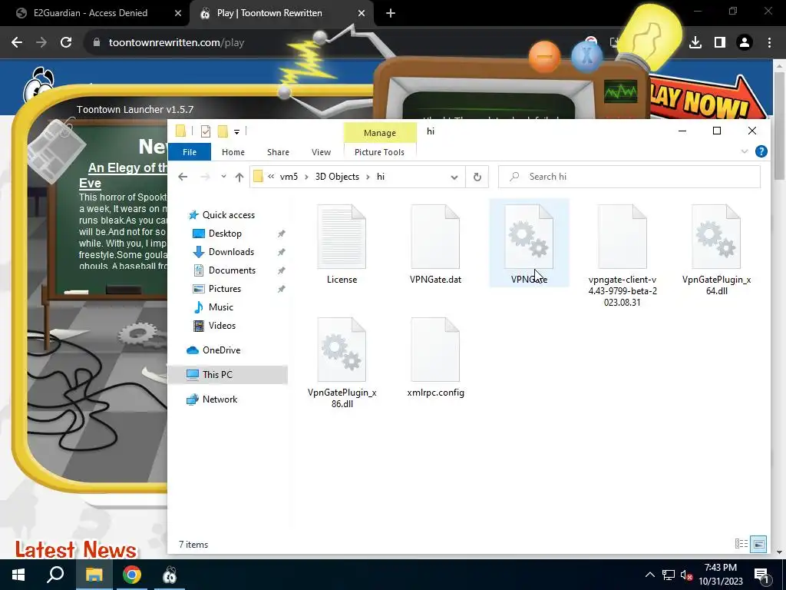Open Chrome downloads icon
Viewport: 786px width, 590px height.
click(695, 43)
